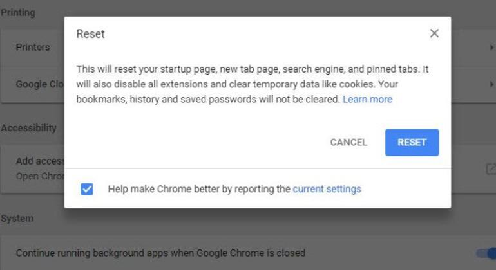496x270 pixels.
Task: Select the Printers settings row
Action: pos(33,48)
